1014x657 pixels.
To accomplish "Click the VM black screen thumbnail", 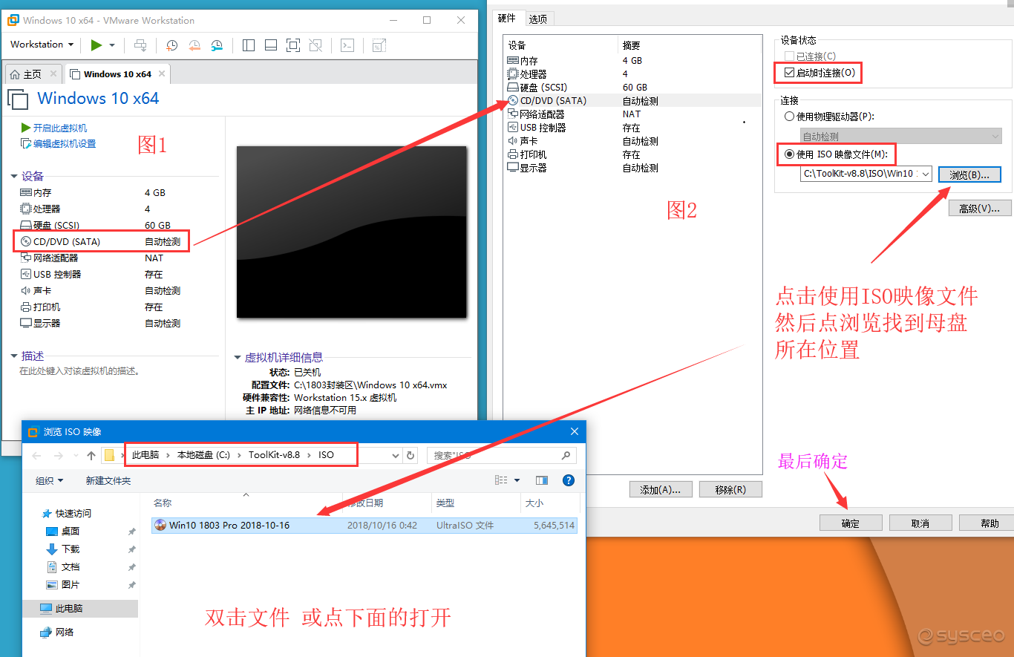I will click(x=351, y=232).
